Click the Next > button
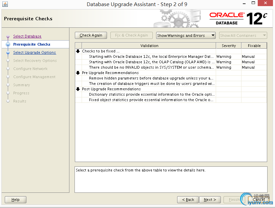Image resolution: width=275 pixels, height=208 pixels. tap(210, 200)
